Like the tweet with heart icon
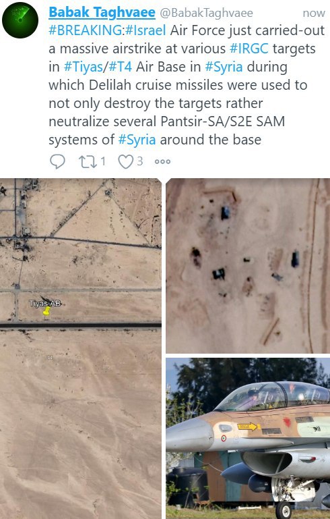This screenshot has width=330, height=519. coord(126,161)
